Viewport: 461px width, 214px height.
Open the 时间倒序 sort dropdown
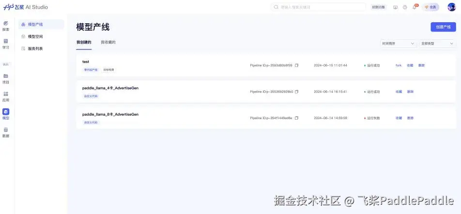398,44
